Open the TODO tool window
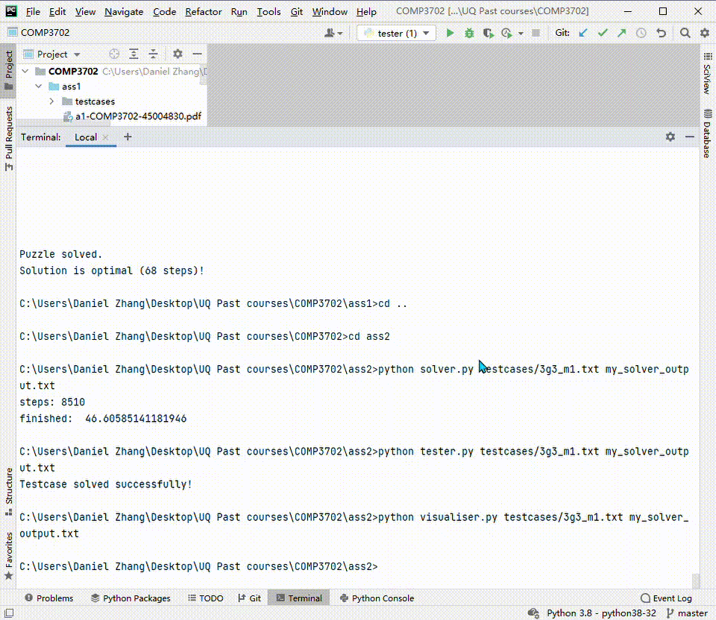 (x=206, y=598)
